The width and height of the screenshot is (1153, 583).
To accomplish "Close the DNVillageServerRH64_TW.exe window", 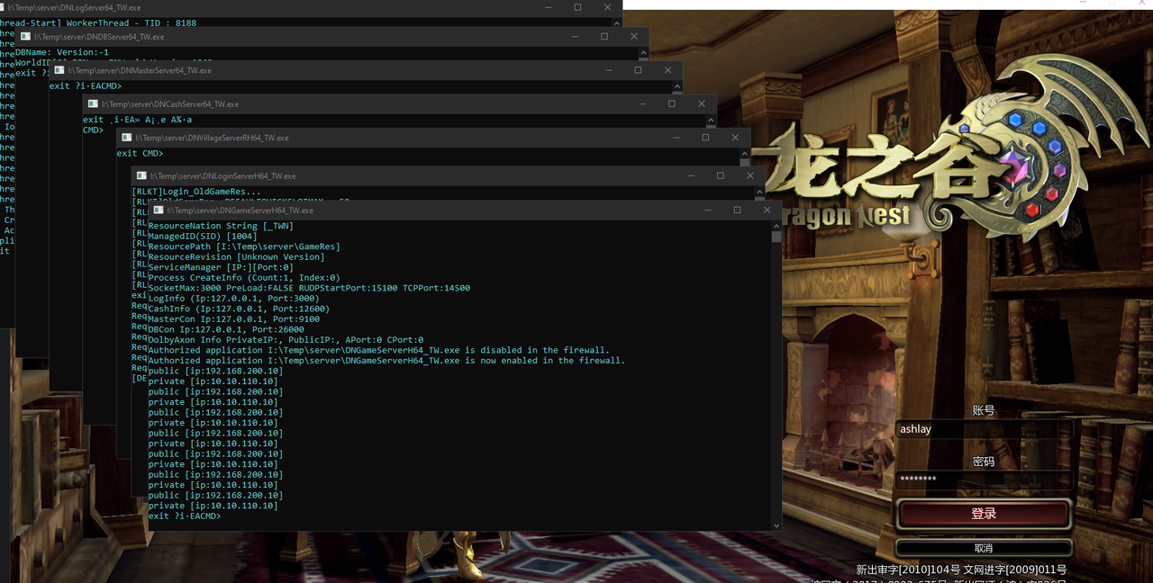I will click(735, 138).
